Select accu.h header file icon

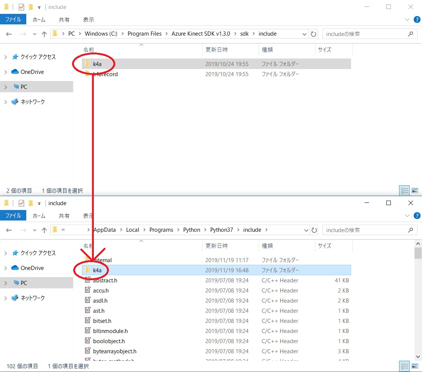88,290
